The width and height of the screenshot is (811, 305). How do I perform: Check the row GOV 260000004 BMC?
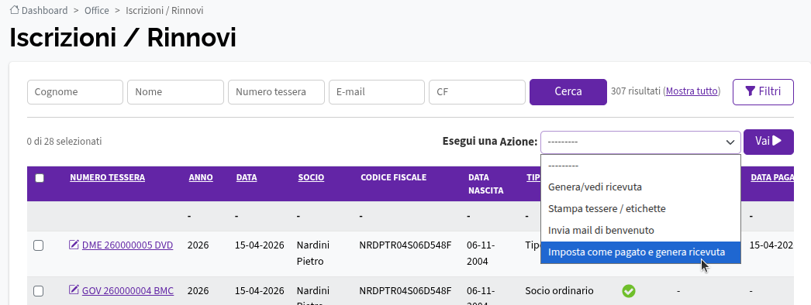[38, 292]
